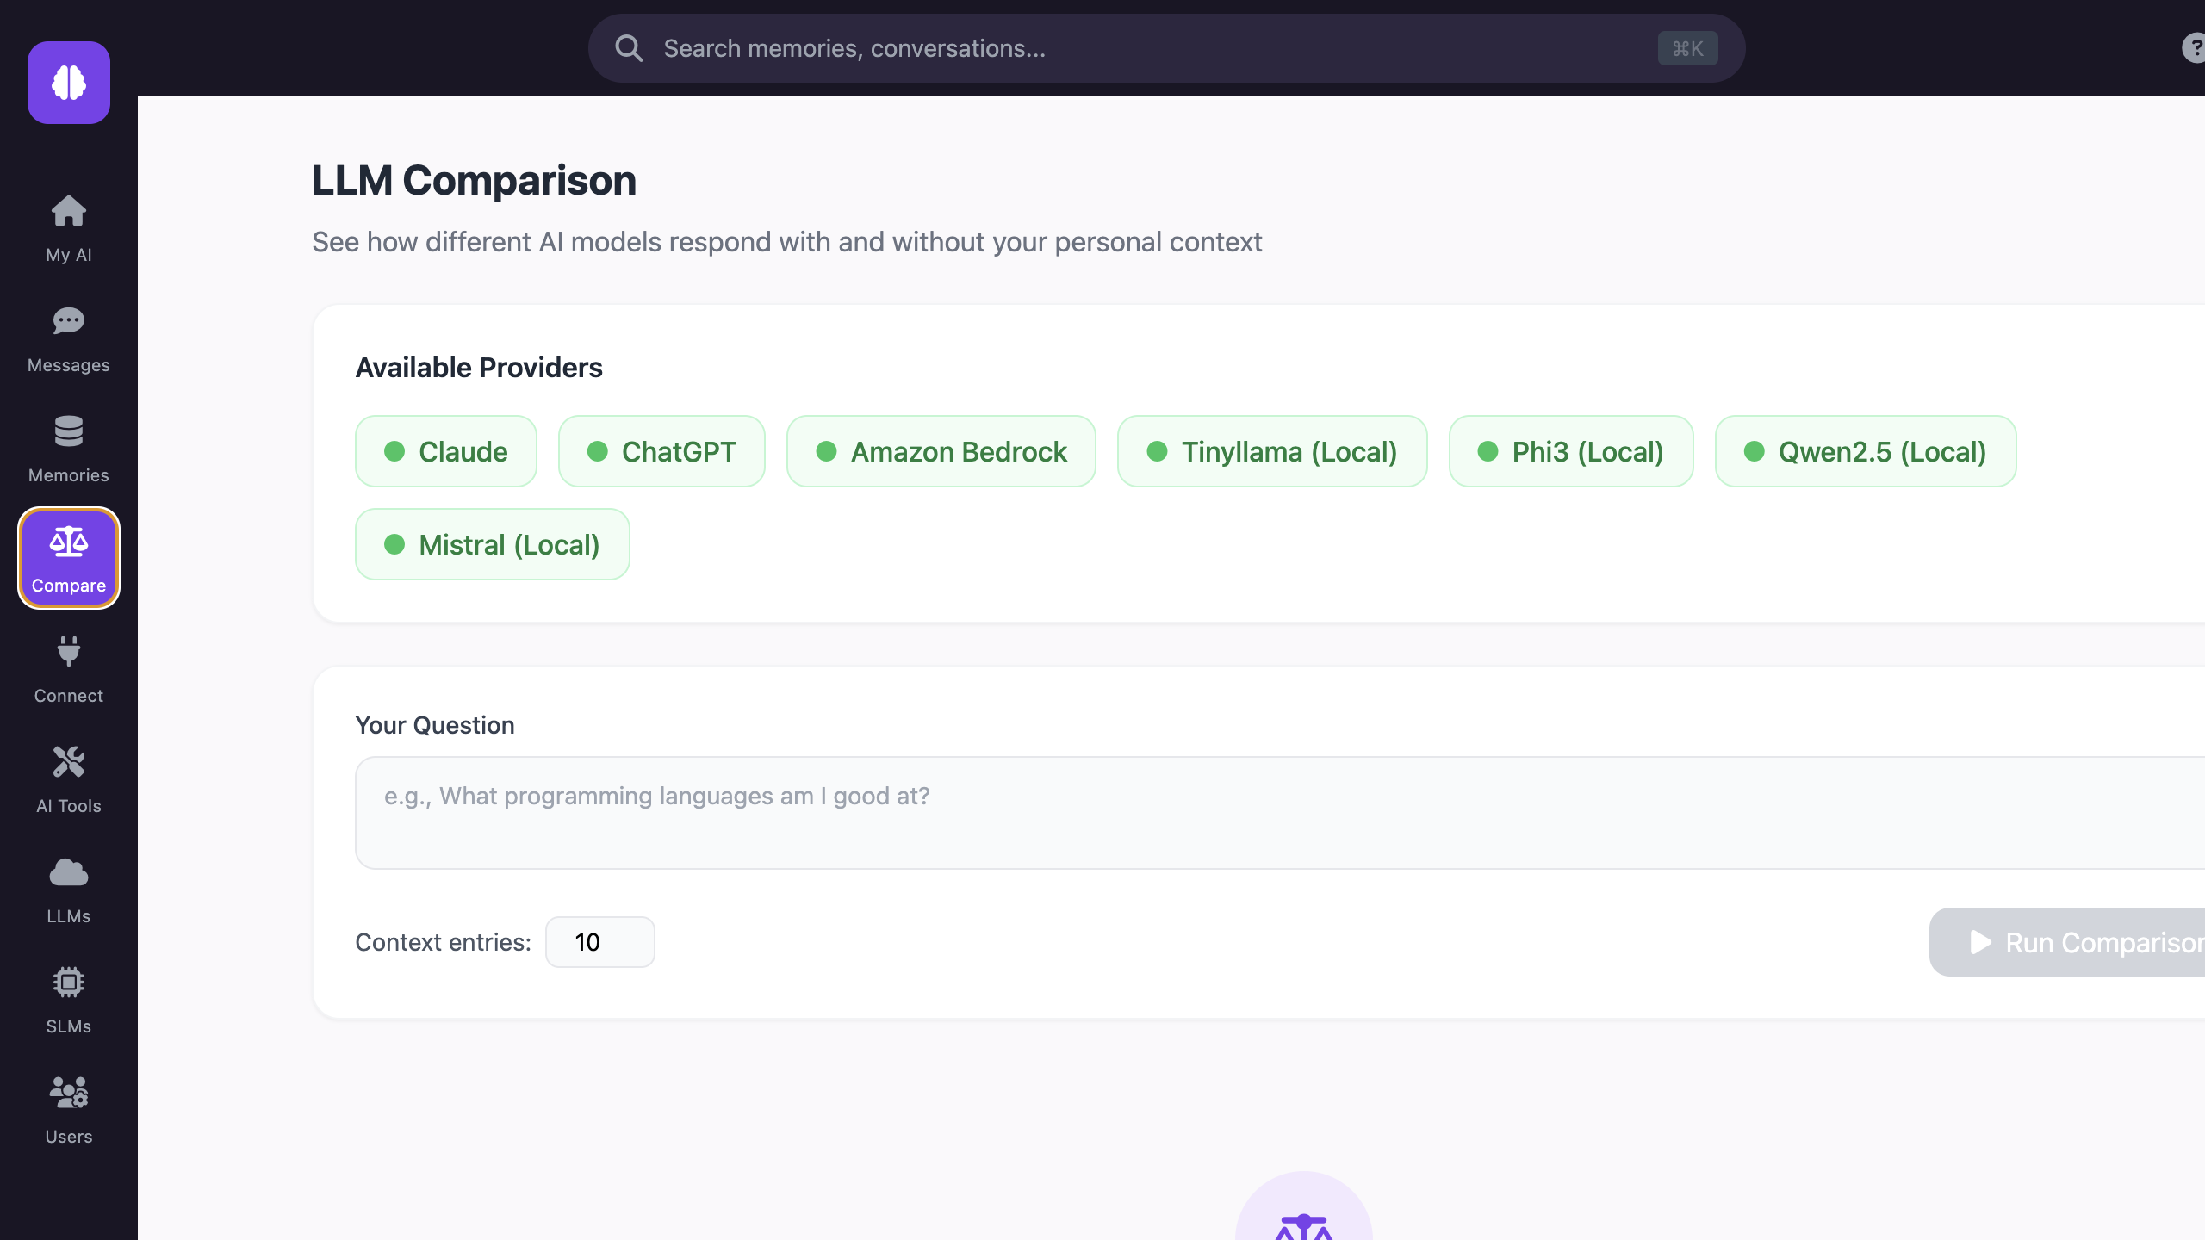
Task: Open the SLMs section
Action: pos(69,1000)
